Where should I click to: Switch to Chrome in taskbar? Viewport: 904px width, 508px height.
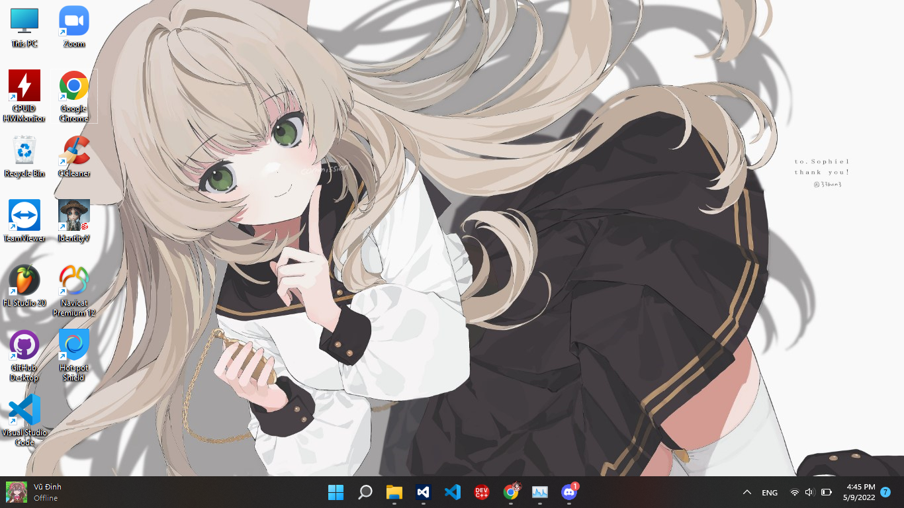pos(511,492)
